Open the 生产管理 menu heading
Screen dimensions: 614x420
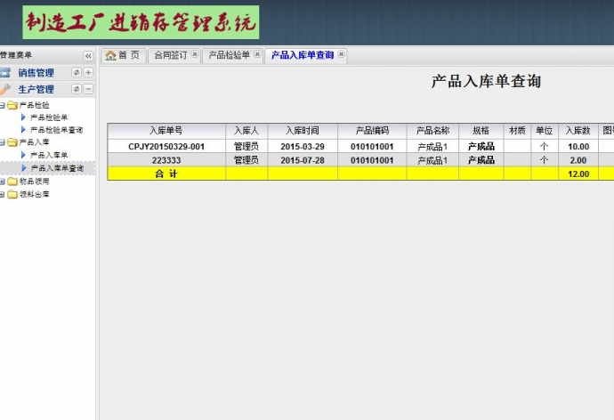tap(36, 89)
